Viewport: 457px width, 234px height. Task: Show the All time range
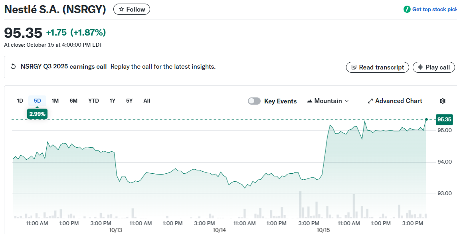(147, 101)
